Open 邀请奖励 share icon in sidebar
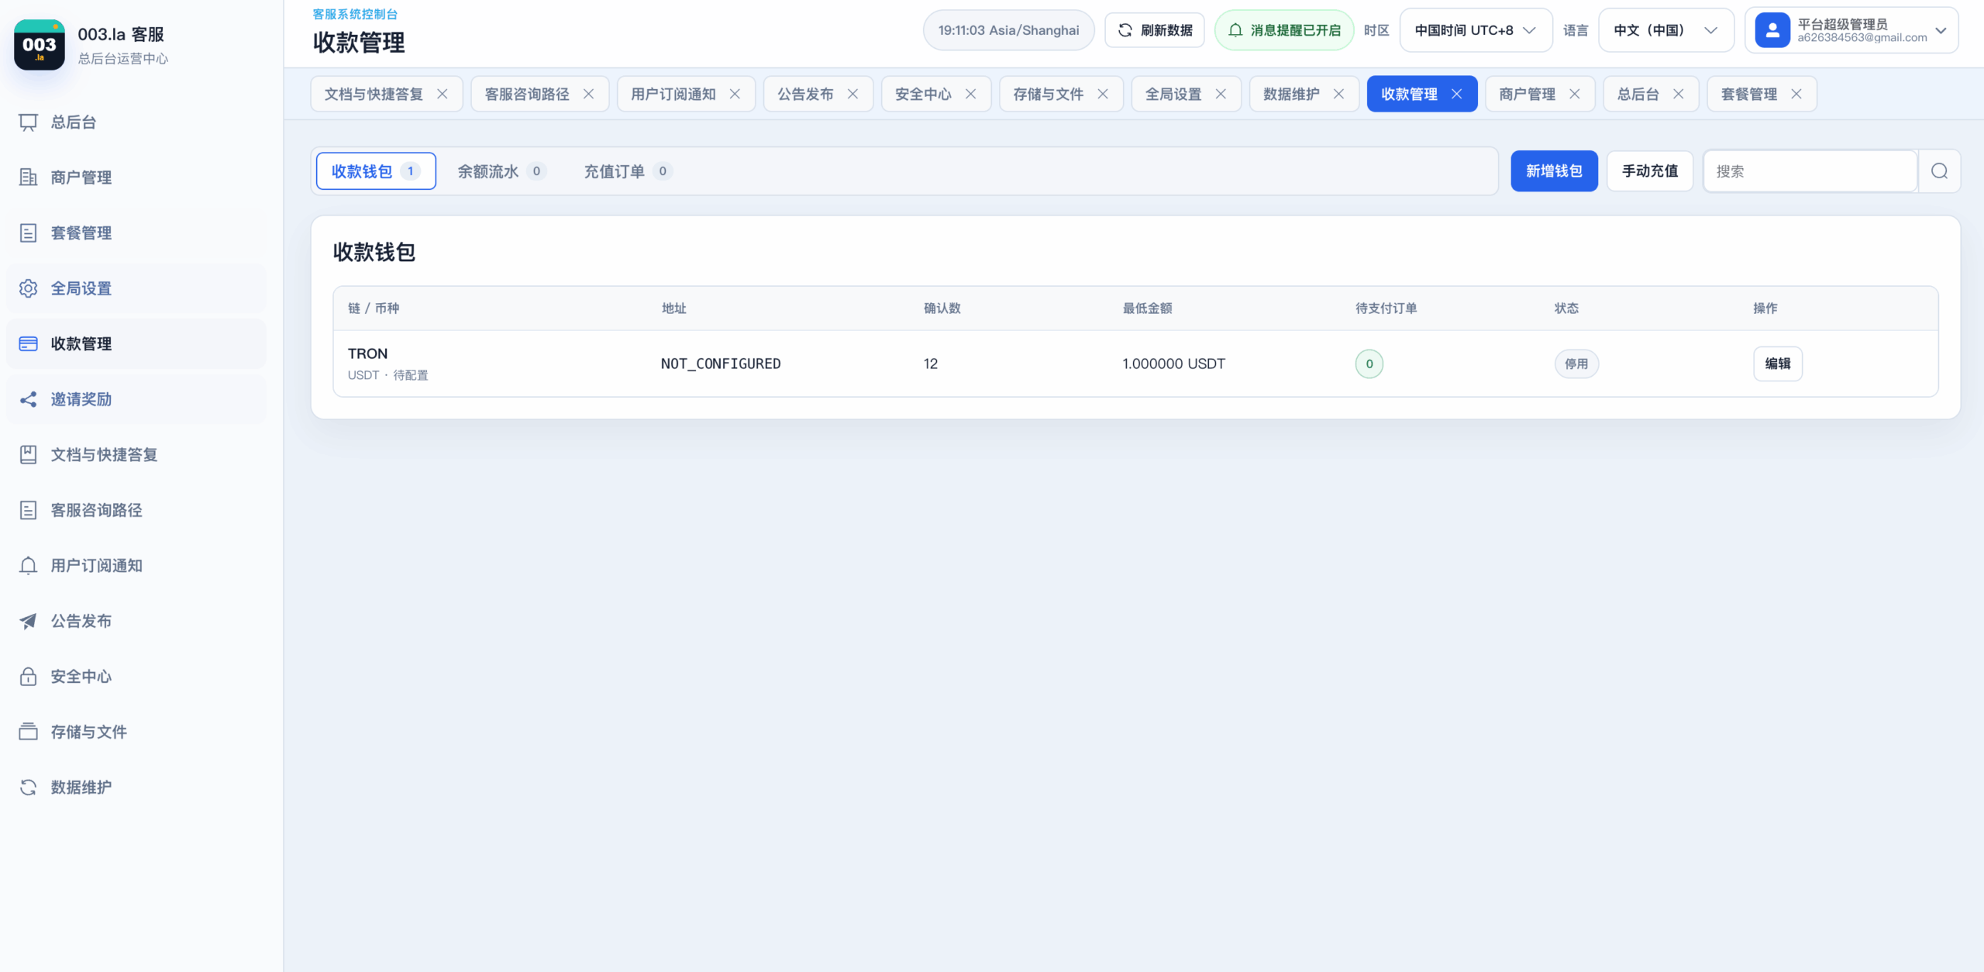This screenshot has height=972, width=1984. 28,399
